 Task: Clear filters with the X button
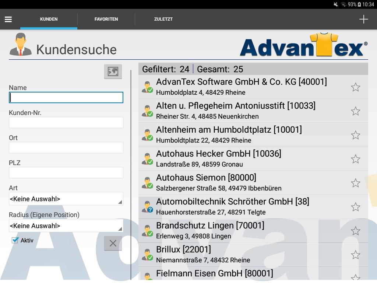coord(113,243)
